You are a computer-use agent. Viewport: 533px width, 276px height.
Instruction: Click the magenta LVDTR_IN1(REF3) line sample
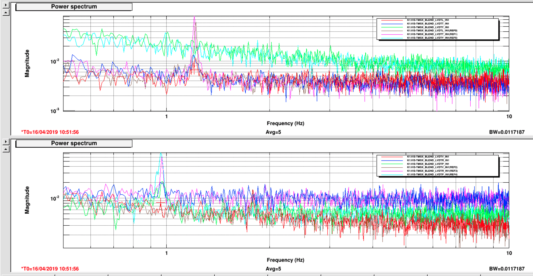[392, 171]
